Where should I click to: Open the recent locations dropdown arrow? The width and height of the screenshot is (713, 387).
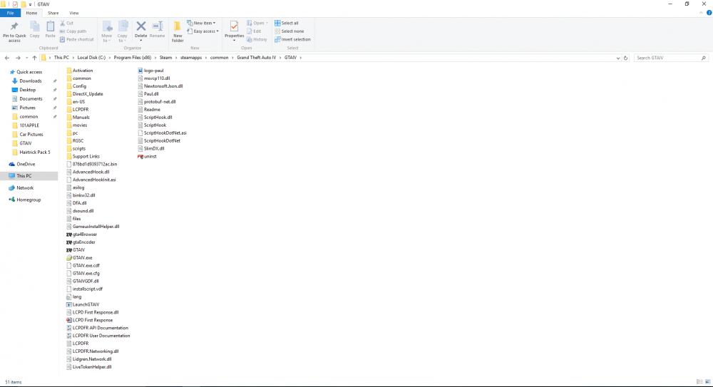tap(26, 58)
